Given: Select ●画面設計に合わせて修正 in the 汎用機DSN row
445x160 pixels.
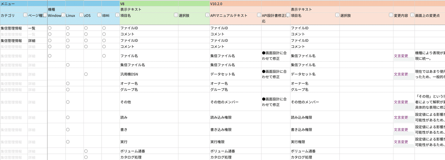Looking at the screenshot, I should click(276, 74).
